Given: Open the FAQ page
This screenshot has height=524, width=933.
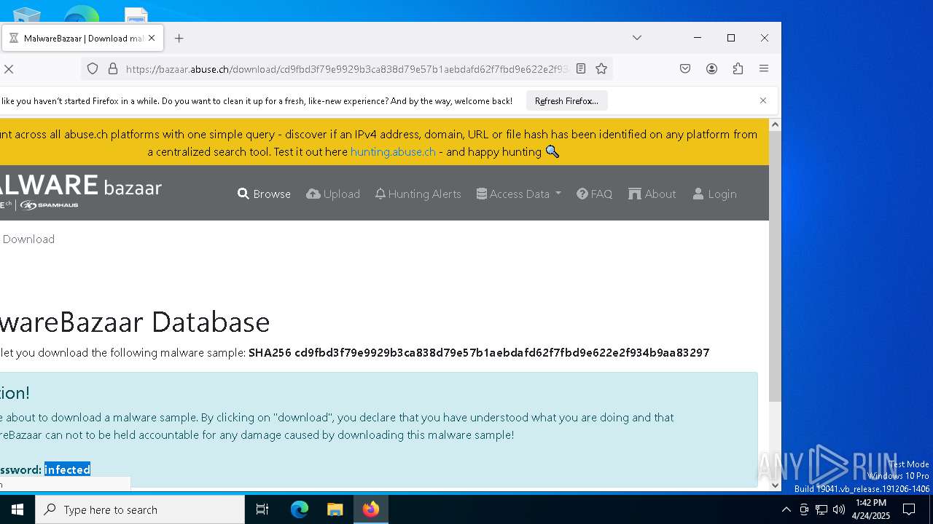Looking at the screenshot, I should click(x=594, y=194).
